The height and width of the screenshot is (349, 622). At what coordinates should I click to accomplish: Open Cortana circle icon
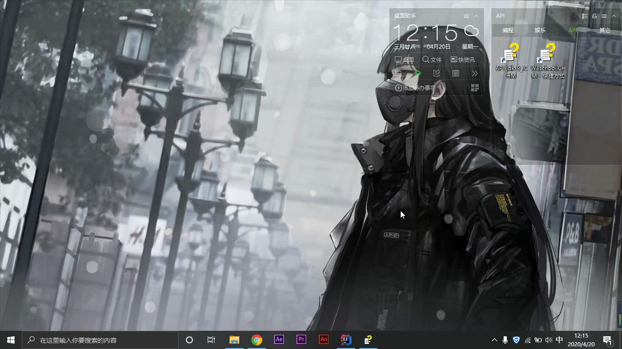click(189, 340)
